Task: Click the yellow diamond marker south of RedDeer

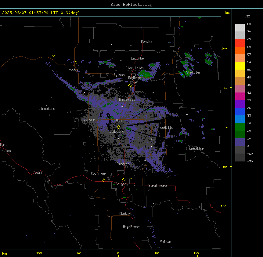Action: point(130,86)
